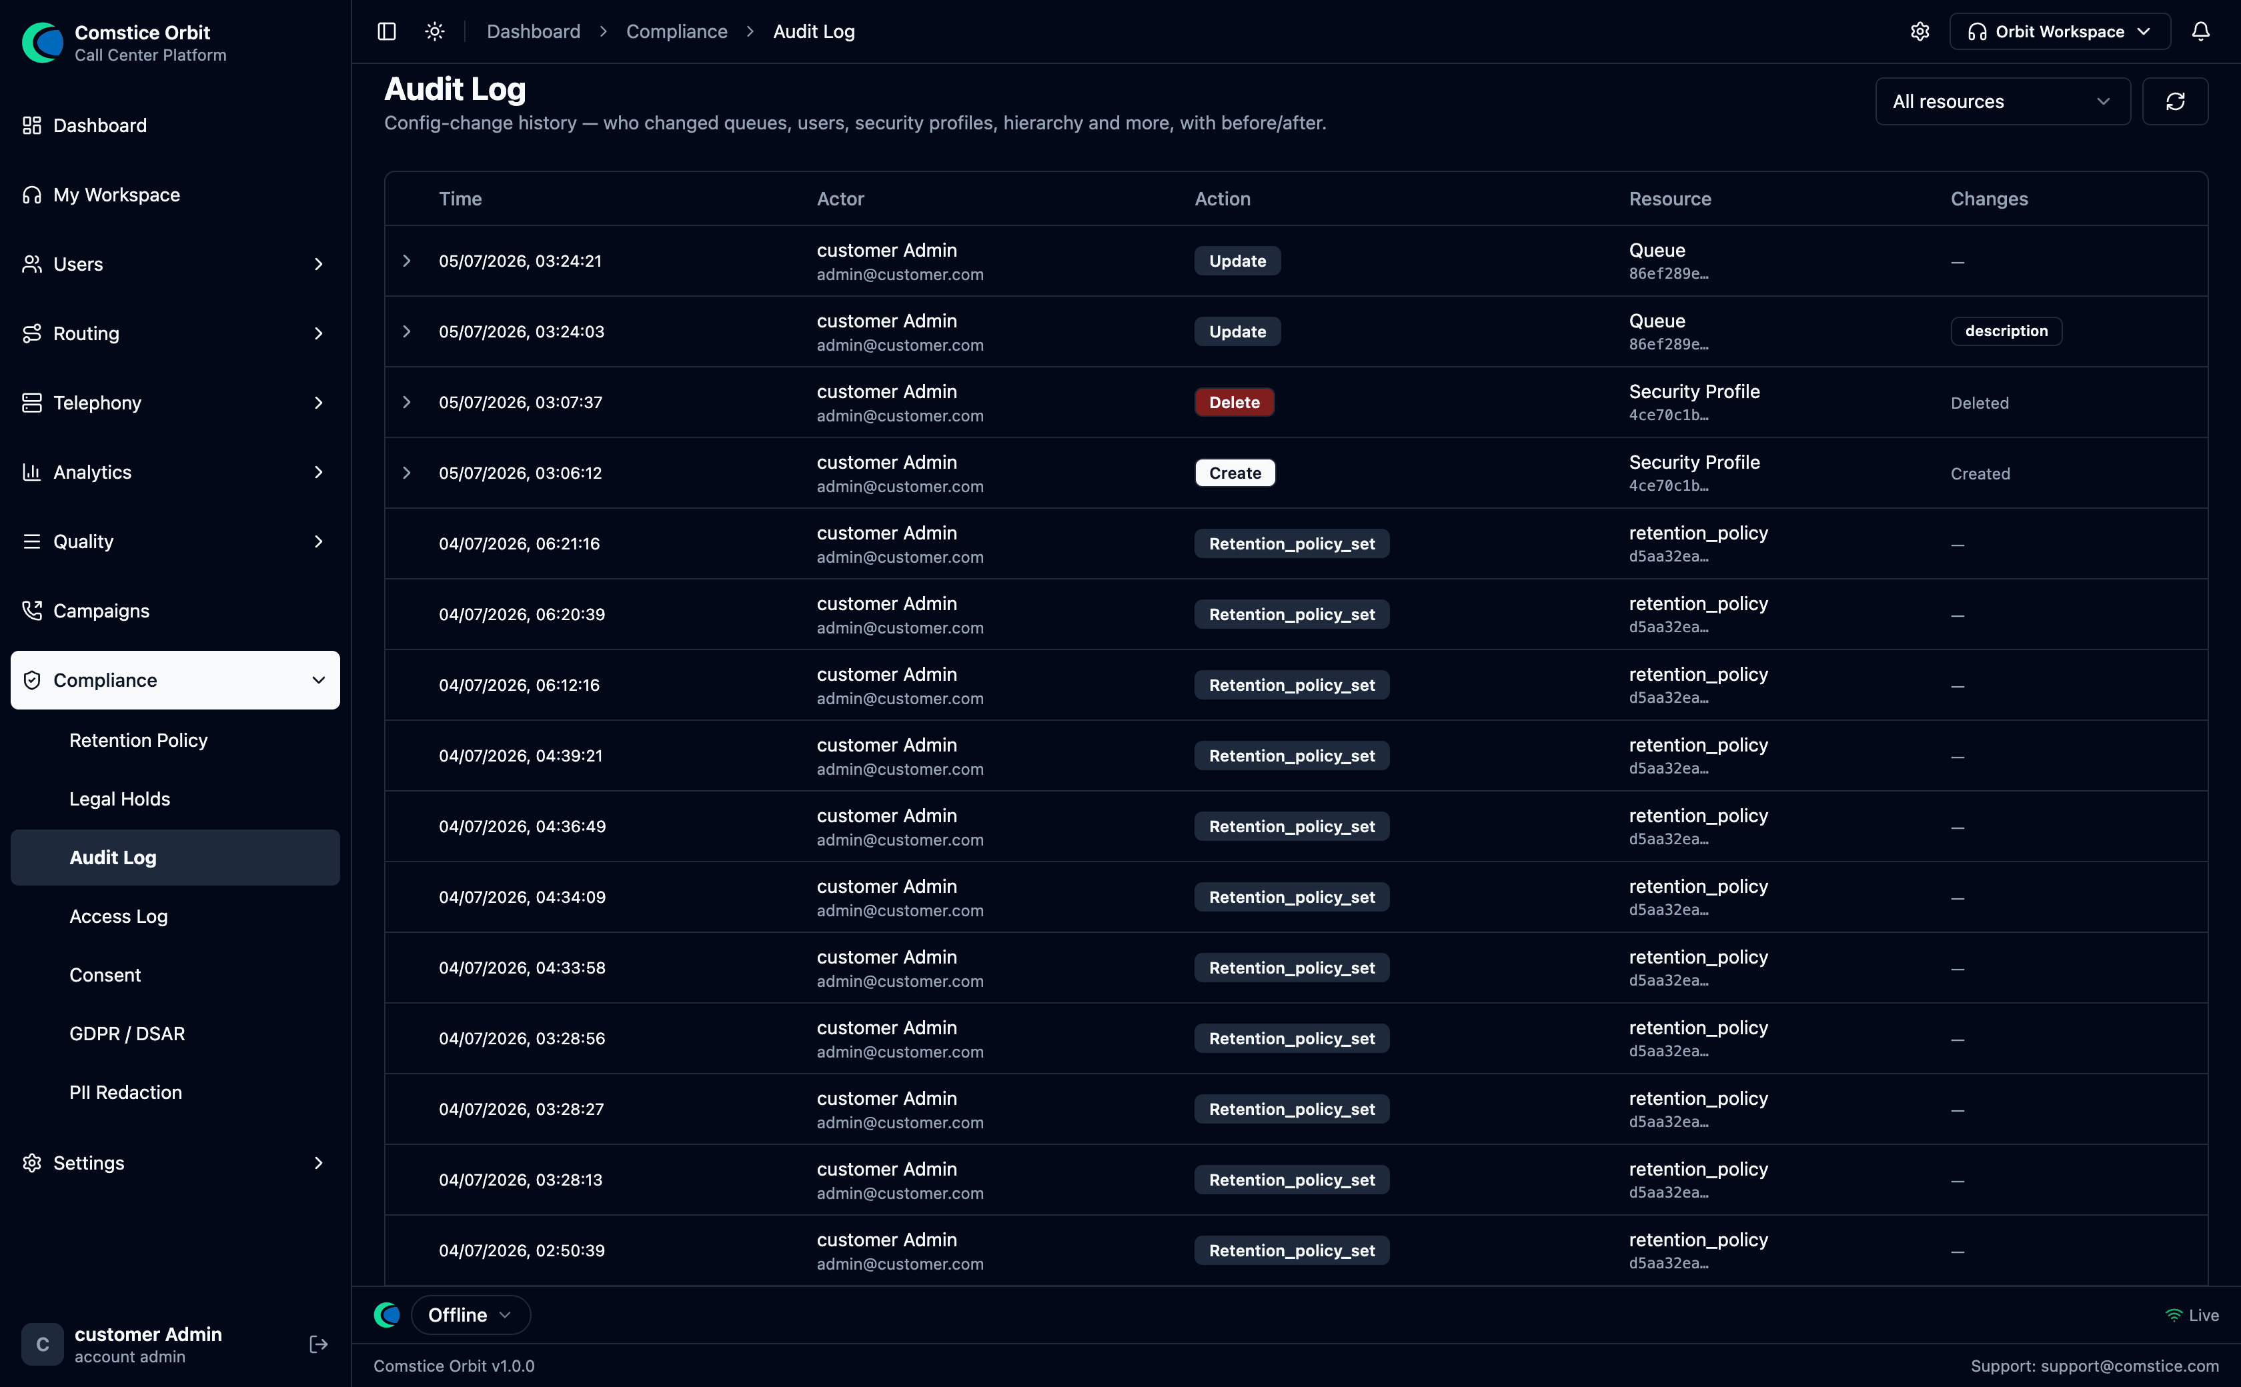Click the support@comstice.com support text
The image size is (2241, 1387).
(2129, 1366)
